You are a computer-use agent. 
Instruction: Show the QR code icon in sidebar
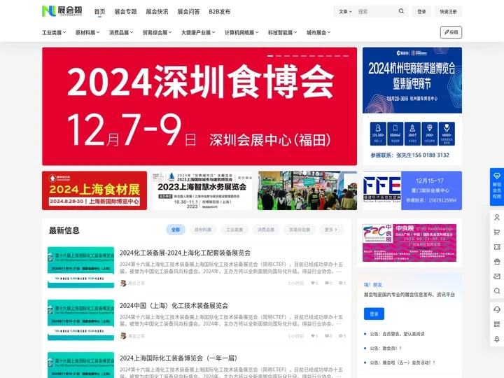point(497,324)
